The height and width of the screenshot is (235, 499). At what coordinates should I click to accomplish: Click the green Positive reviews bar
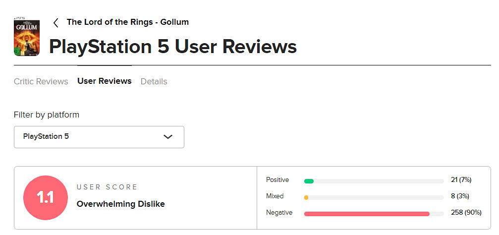point(309,181)
